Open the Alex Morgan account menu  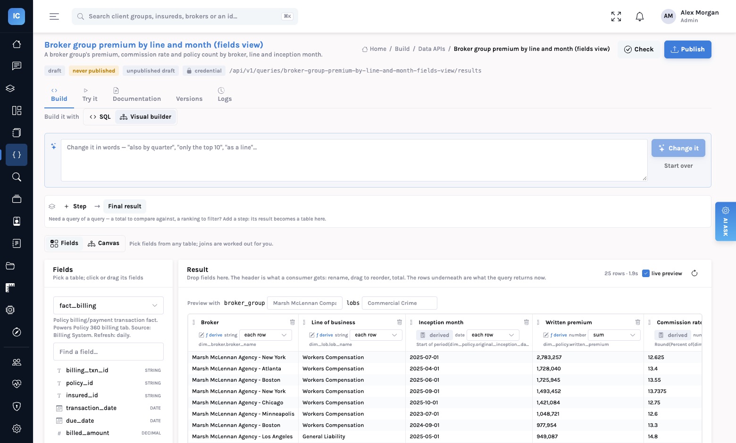(x=690, y=16)
